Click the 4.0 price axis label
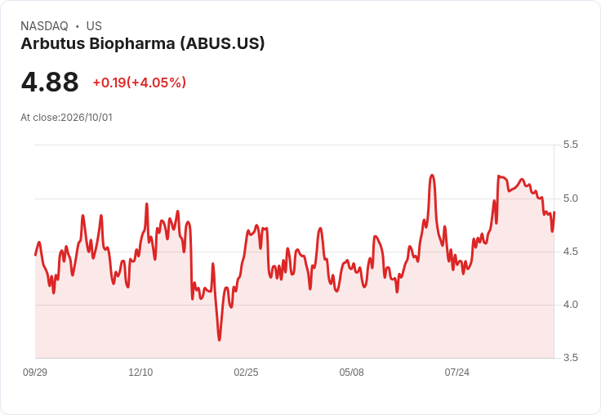Viewport: 601px width, 415px height. coord(570,305)
